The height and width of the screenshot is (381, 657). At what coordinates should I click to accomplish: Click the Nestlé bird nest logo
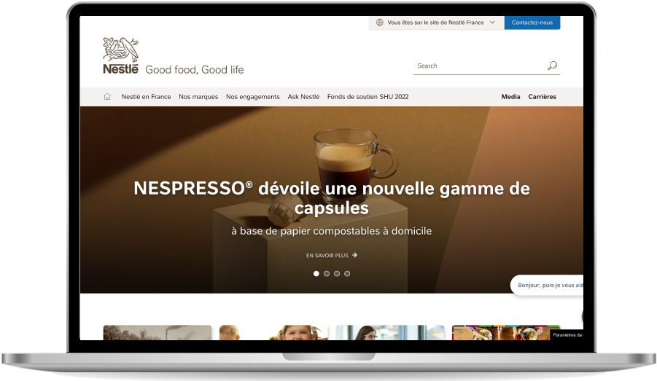120,55
